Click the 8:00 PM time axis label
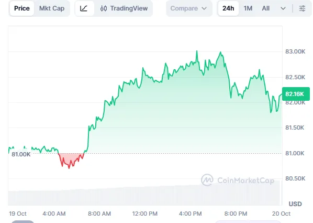The width and height of the screenshot is (313, 223). click(x=236, y=214)
